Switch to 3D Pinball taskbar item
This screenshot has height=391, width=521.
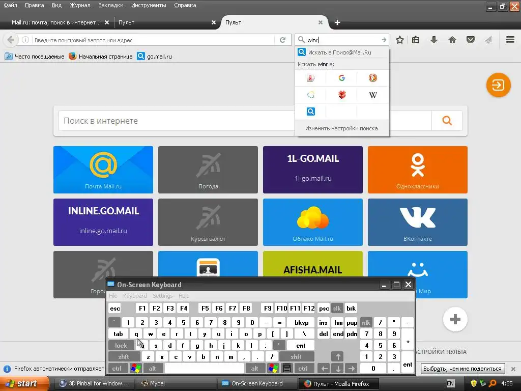tap(94, 383)
